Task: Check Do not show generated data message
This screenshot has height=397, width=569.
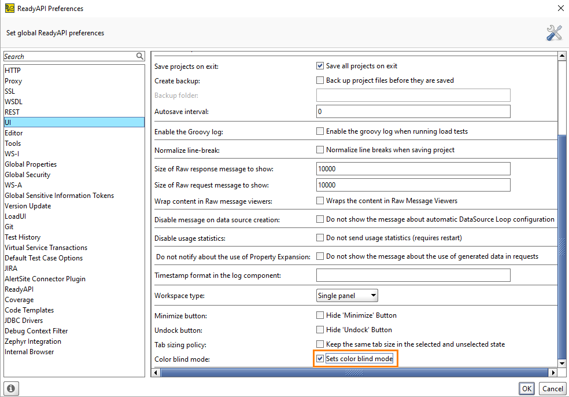Action: [320, 256]
